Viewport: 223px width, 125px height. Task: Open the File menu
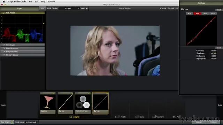(31, 1)
